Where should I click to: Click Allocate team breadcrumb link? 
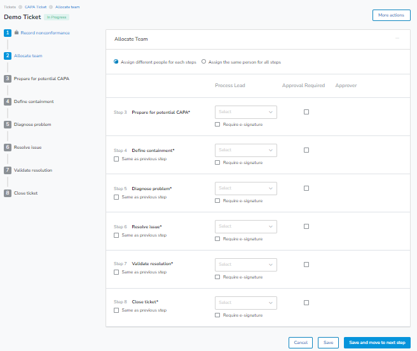(x=67, y=7)
